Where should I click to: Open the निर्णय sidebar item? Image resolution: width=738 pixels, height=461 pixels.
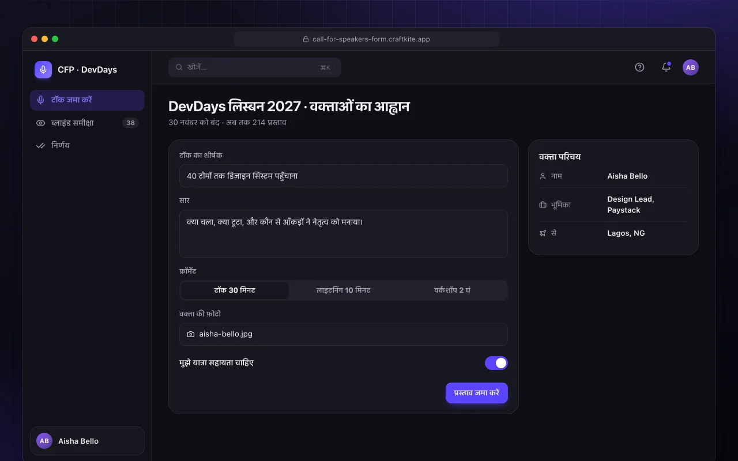(87, 145)
